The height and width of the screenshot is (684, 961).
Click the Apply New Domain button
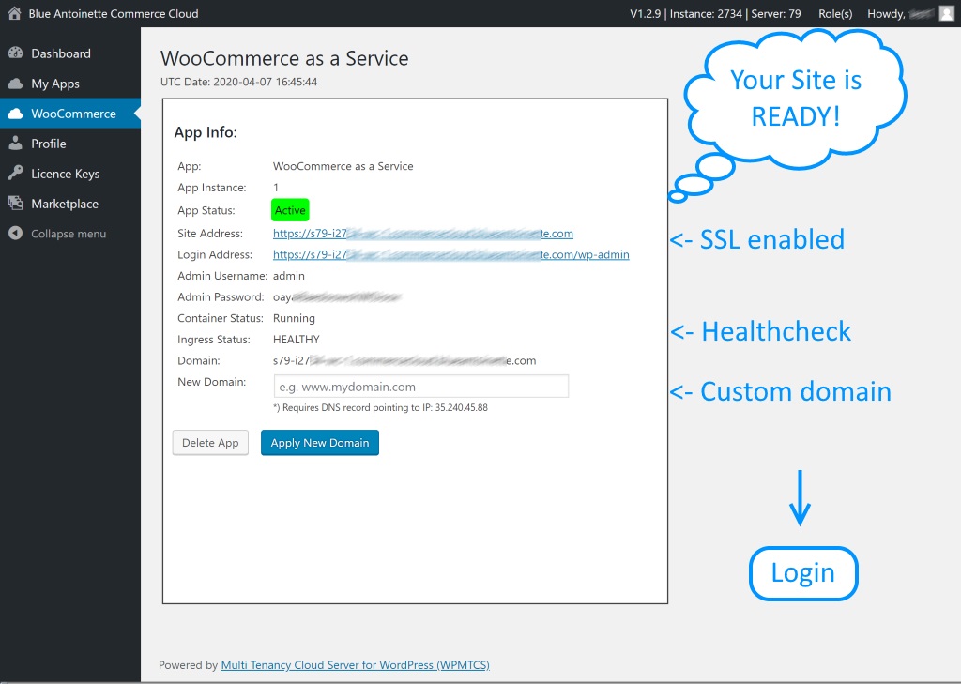tap(320, 443)
